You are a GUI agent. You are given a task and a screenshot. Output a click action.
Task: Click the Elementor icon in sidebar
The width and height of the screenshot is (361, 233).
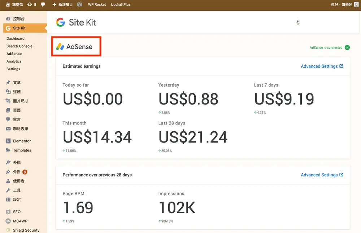coord(8,141)
